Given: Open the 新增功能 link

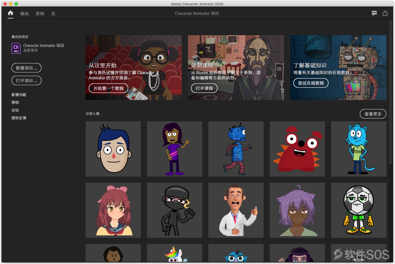Looking at the screenshot, I should coord(19,95).
